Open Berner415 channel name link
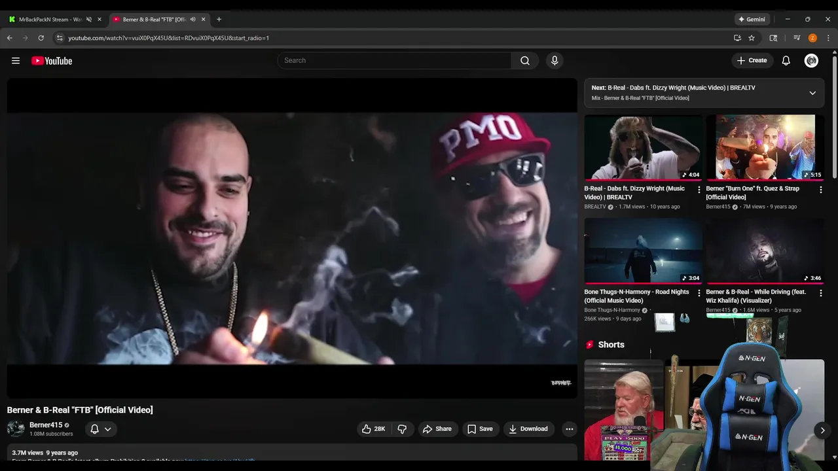This screenshot has height=471, width=838. pos(46,425)
